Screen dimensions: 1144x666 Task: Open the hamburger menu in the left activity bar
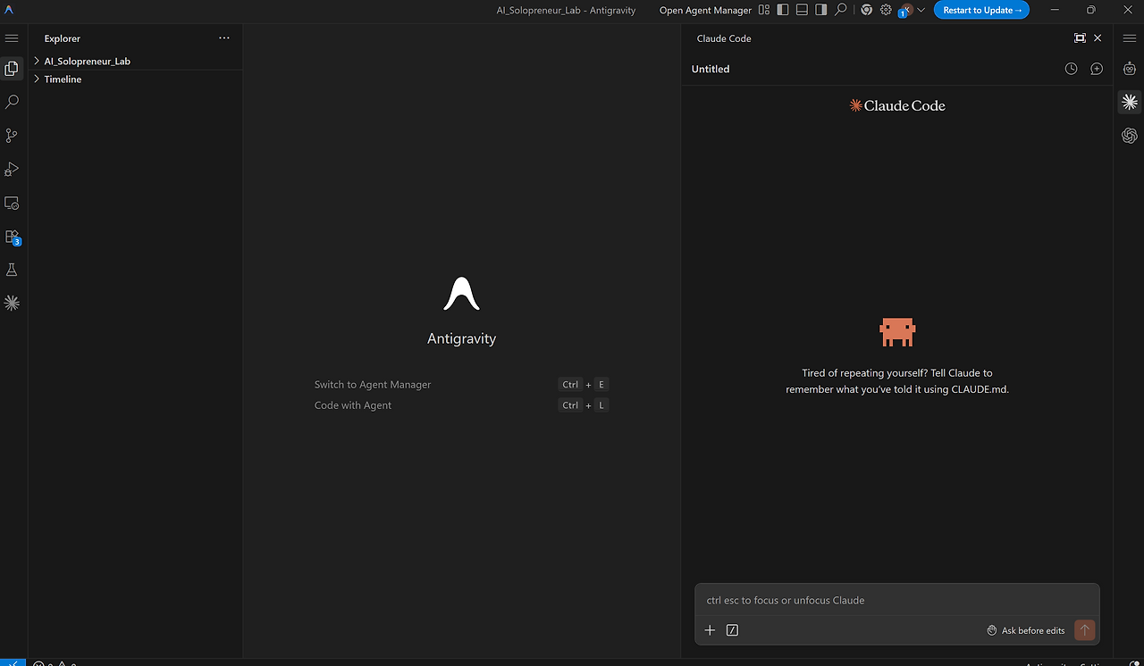point(12,38)
